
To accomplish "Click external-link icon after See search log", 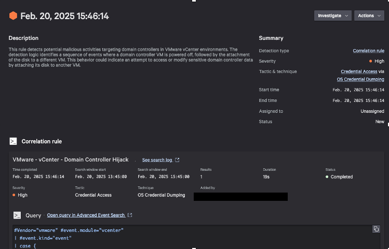I will (x=177, y=160).
